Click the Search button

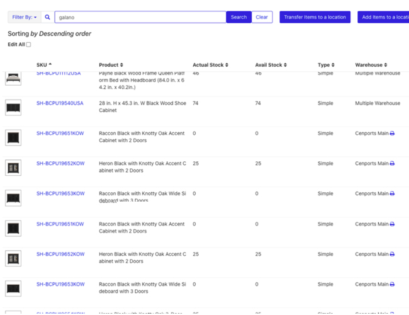coord(238,17)
